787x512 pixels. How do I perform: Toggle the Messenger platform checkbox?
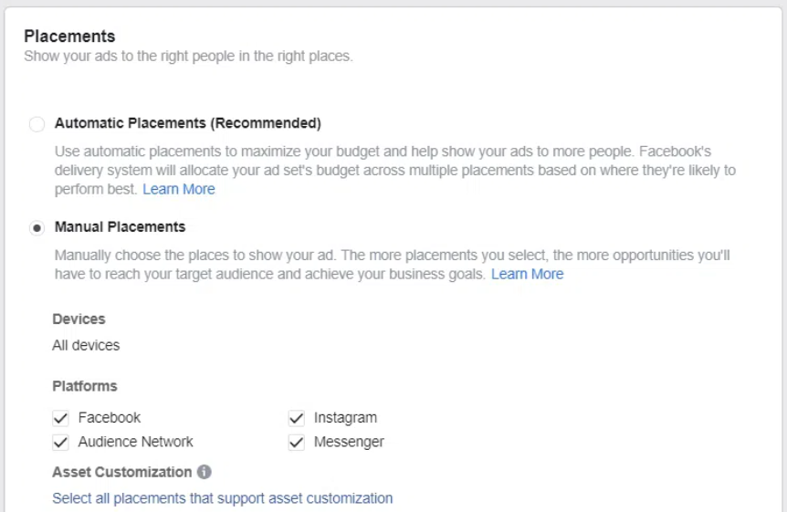pyautogui.click(x=296, y=443)
